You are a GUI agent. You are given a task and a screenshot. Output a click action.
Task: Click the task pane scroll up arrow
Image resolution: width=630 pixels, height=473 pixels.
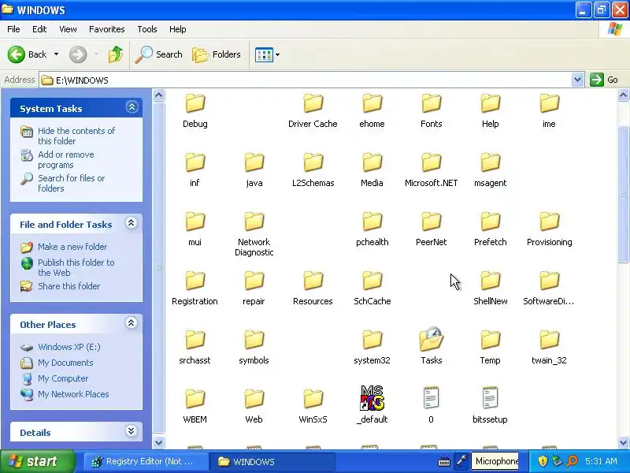pyautogui.click(x=159, y=95)
